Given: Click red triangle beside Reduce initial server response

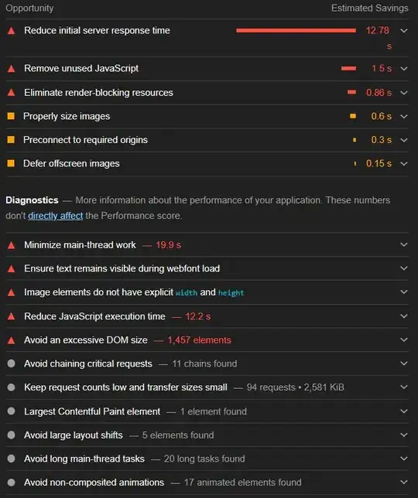Looking at the screenshot, I should (x=11, y=31).
